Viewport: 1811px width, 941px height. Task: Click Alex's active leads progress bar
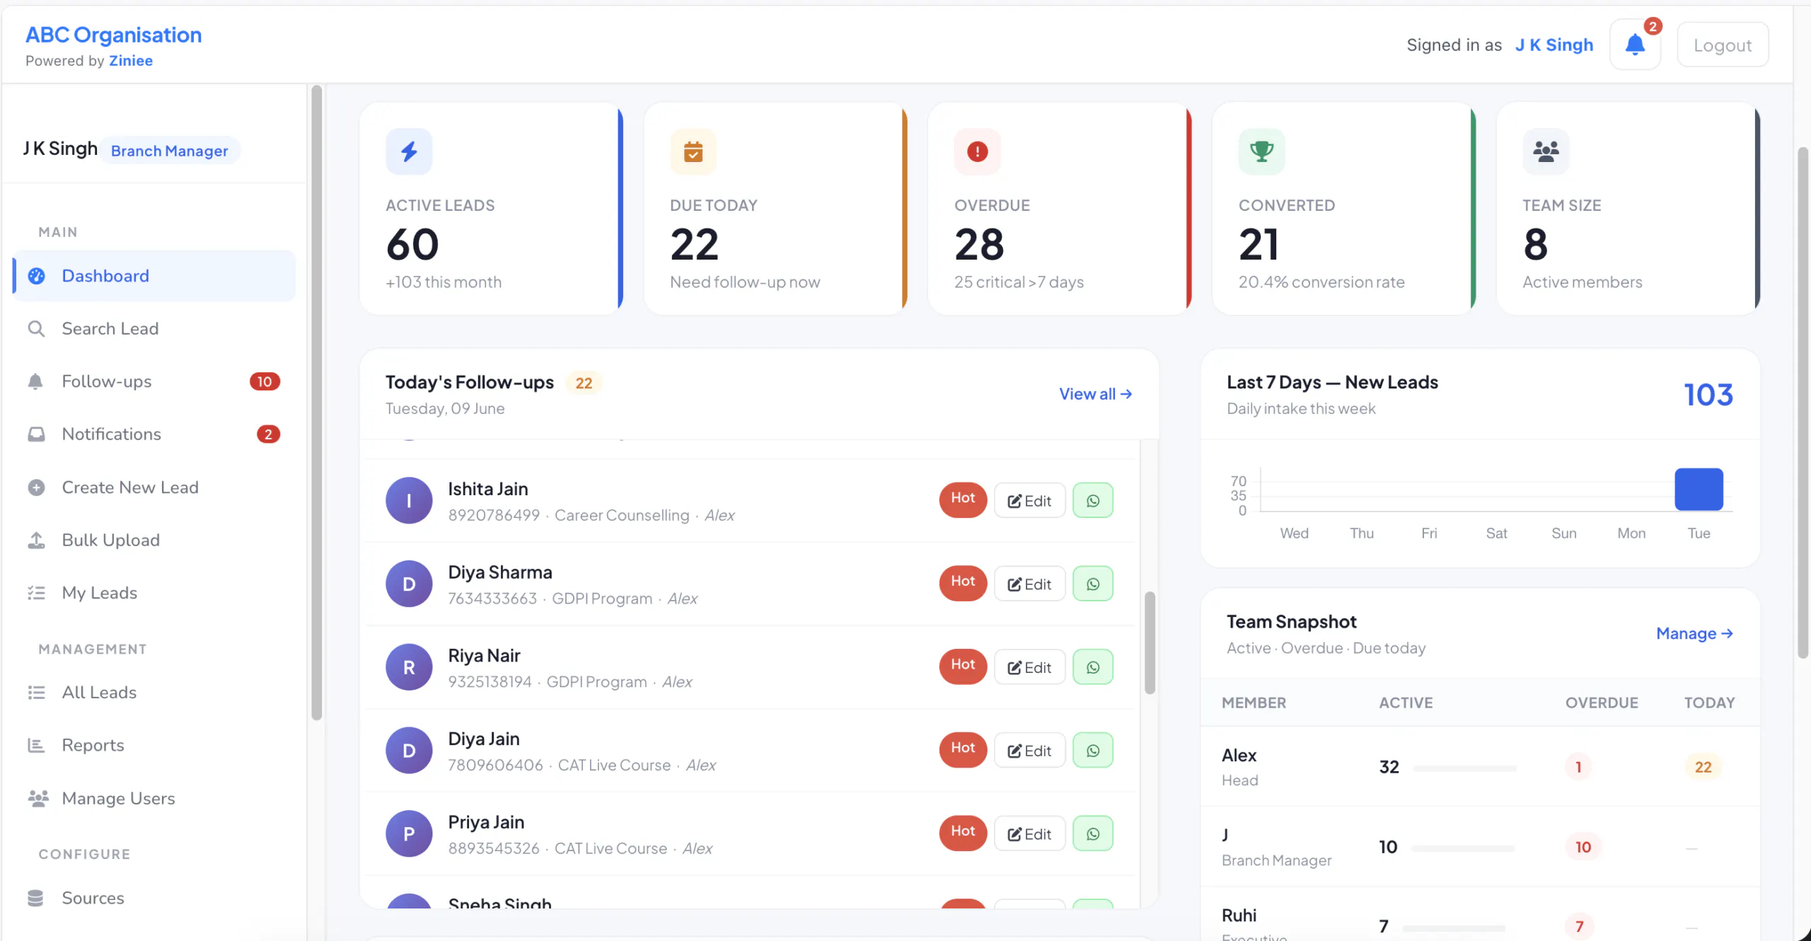pyautogui.click(x=1464, y=768)
